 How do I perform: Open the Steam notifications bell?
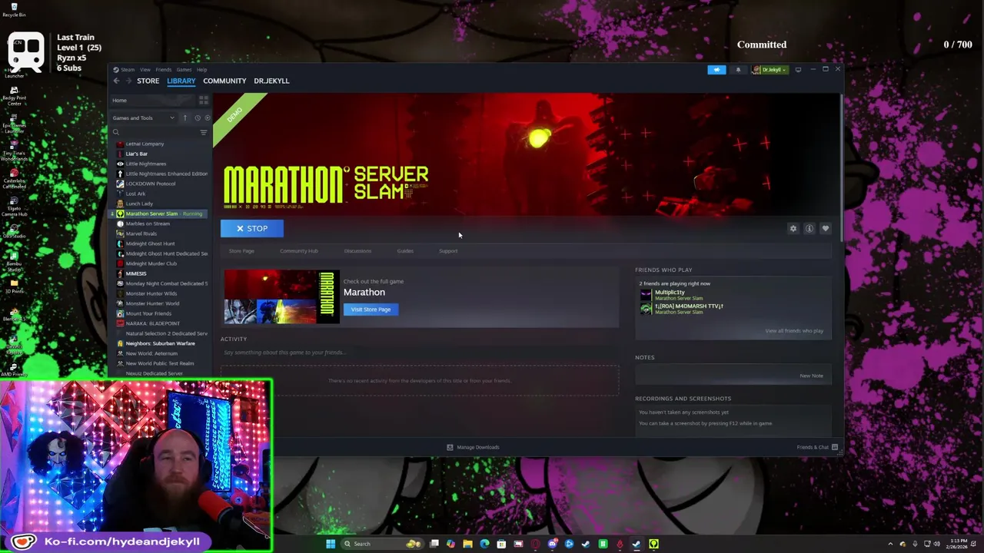point(738,70)
